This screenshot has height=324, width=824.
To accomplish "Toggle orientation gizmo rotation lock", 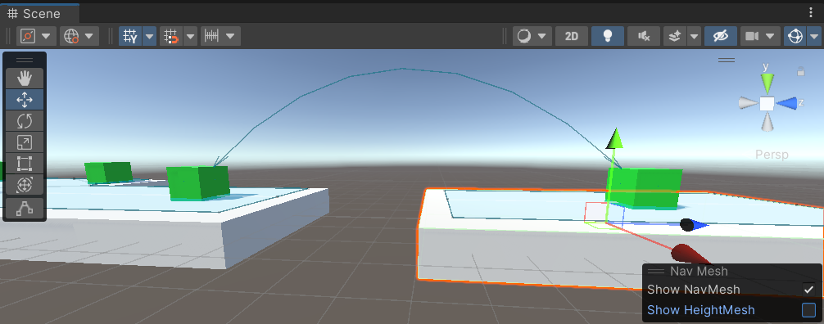I will pos(801,71).
